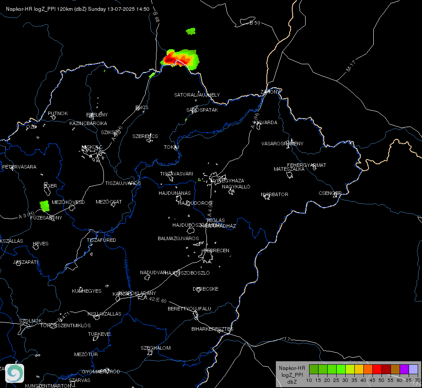Click the MÁTÉSZALKA city label
The height and width of the screenshot is (388, 422).
pyautogui.click(x=289, y=169)
